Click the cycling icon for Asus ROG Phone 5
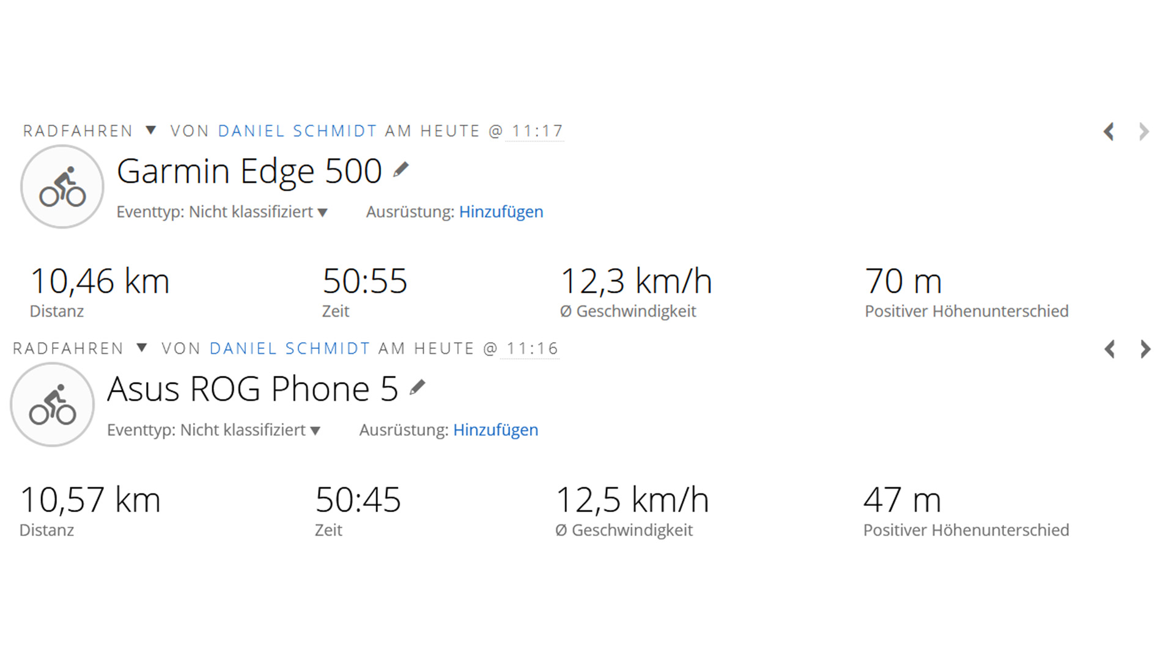The image size is (1174, 660). pos(53,405)
